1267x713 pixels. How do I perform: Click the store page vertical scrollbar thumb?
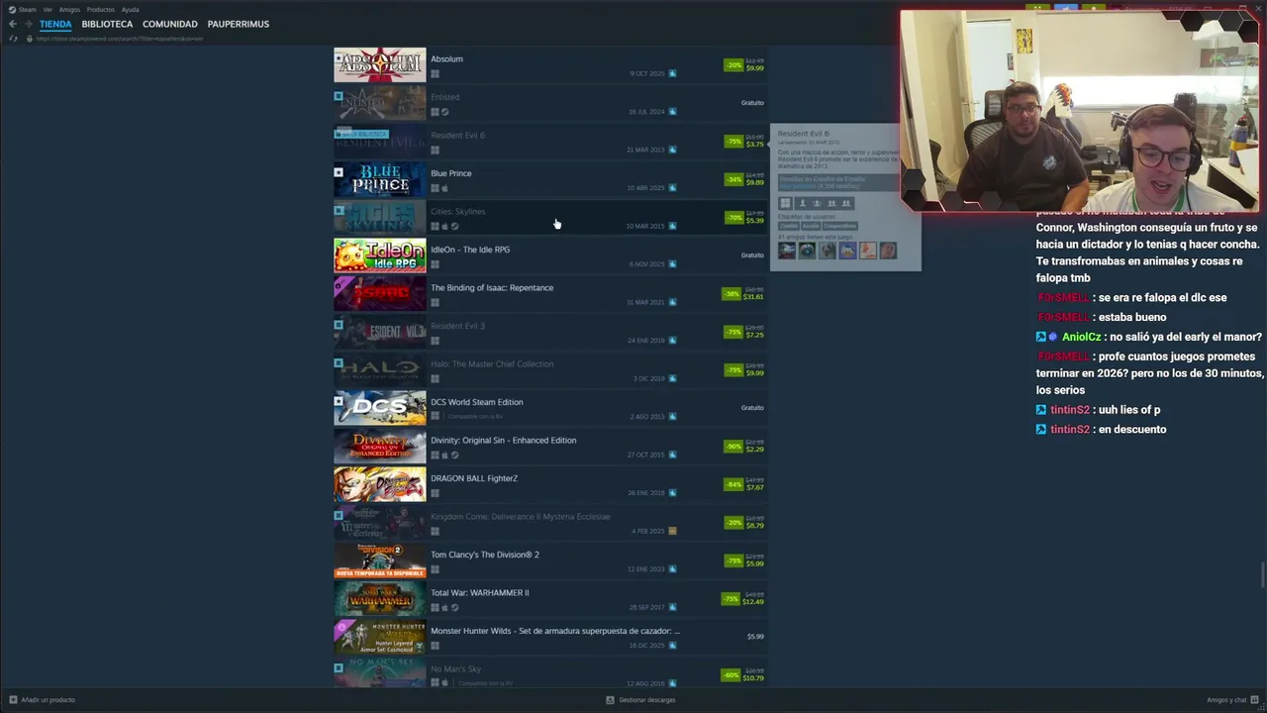click(x=1262, y=574)
